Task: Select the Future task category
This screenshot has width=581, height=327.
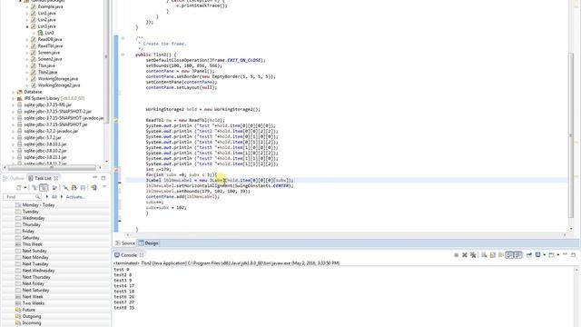Action: 28,310
